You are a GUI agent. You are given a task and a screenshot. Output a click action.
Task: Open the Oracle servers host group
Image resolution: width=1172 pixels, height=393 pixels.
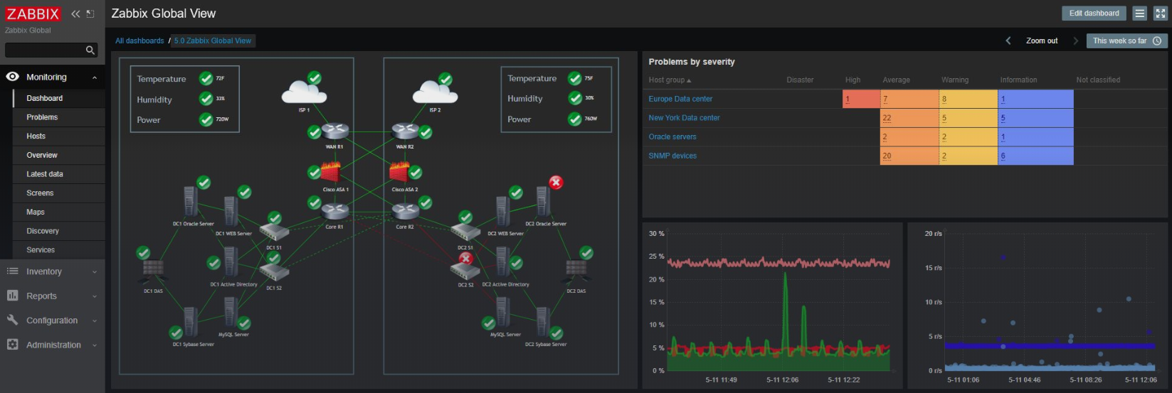(x=672, y=136)
